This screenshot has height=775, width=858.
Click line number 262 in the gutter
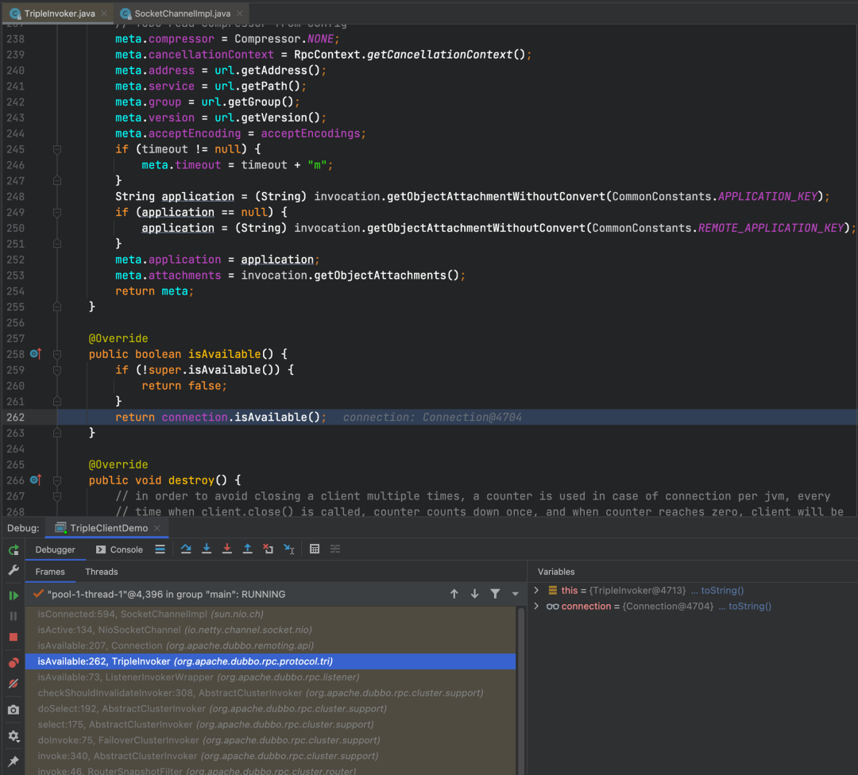pos(15,418)
